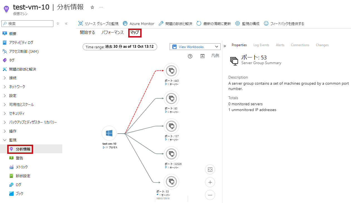Open the View Workbooks dropdown

[x=195, y=47]
